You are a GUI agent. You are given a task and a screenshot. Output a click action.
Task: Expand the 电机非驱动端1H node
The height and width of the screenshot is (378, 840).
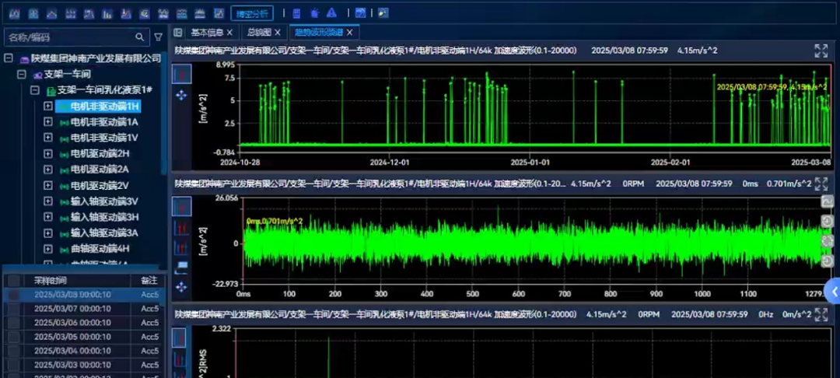(x=48, y=106)
